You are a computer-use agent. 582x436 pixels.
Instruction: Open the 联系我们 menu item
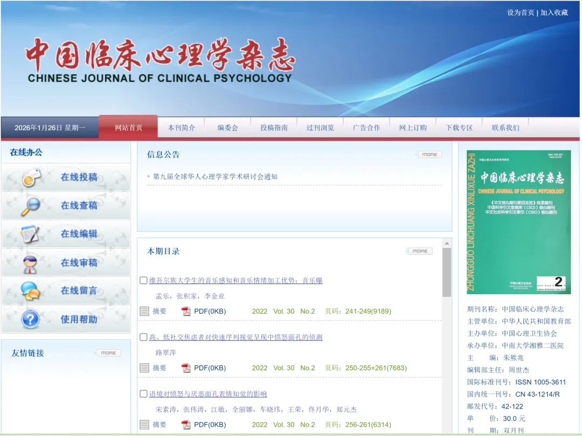click(x=505, y=128)
